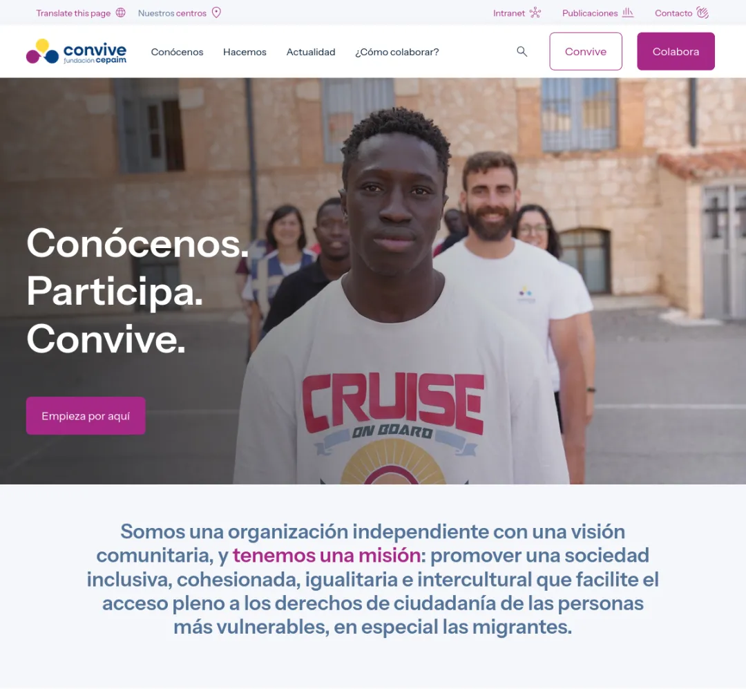Click the globe icon beside Translate this page
Viewport: 746px width, 689px height.
pyautogui.click(x=121, y=13)
